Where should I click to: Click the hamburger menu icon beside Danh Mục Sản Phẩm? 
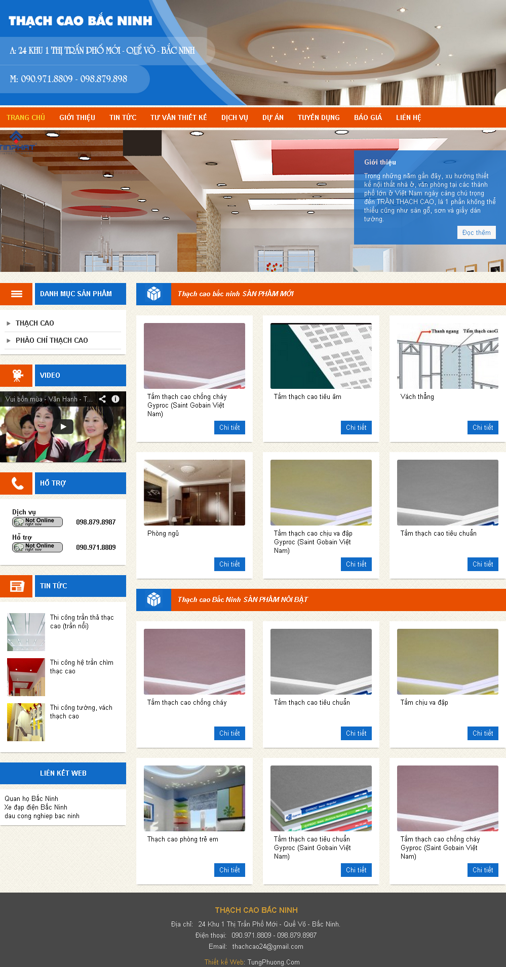pos(16,294)
